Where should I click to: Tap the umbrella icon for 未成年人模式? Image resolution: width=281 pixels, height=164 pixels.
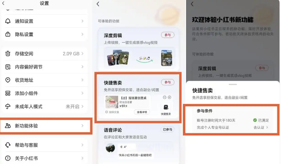8,106
